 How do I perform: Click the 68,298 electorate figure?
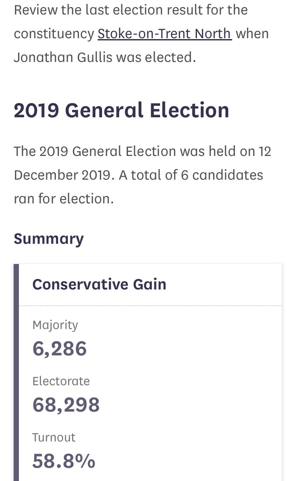[x=66, y=405]
